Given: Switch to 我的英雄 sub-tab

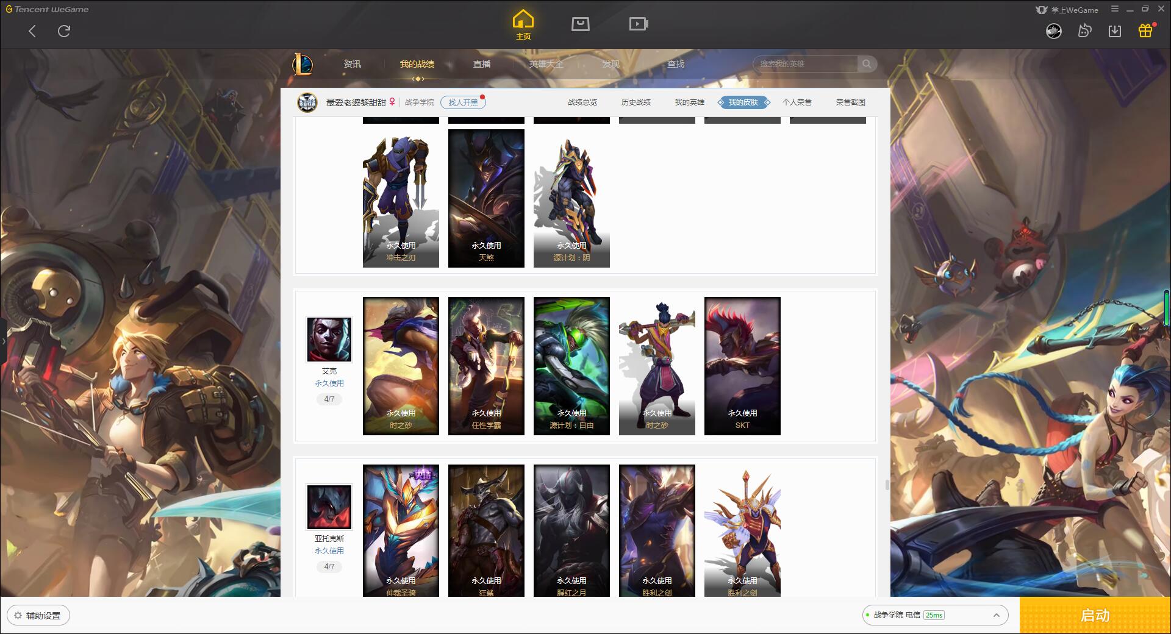Looking at the screenshot, I should [690, 102].
